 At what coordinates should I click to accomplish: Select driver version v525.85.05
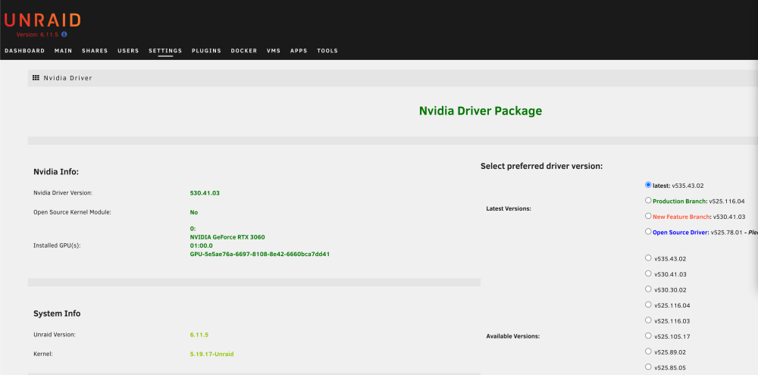pyautogui.click(x=648, y=366)
